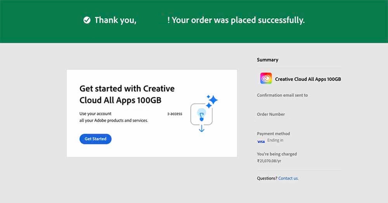Click the Get Started button

pyautogui.click(x=95, y=139)
